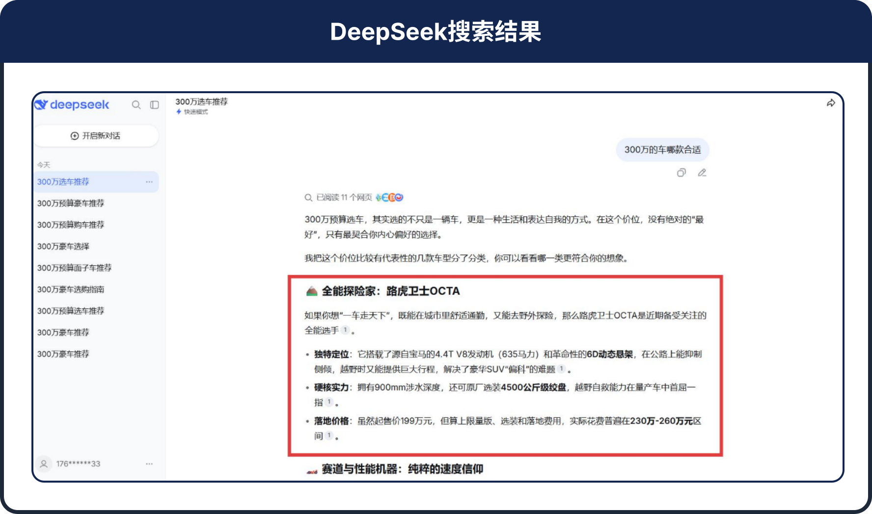Click the 全能探险家：路虎卫士OCTA heading
The width and height of the screenshot is (872, 514).
click(391, 291)
